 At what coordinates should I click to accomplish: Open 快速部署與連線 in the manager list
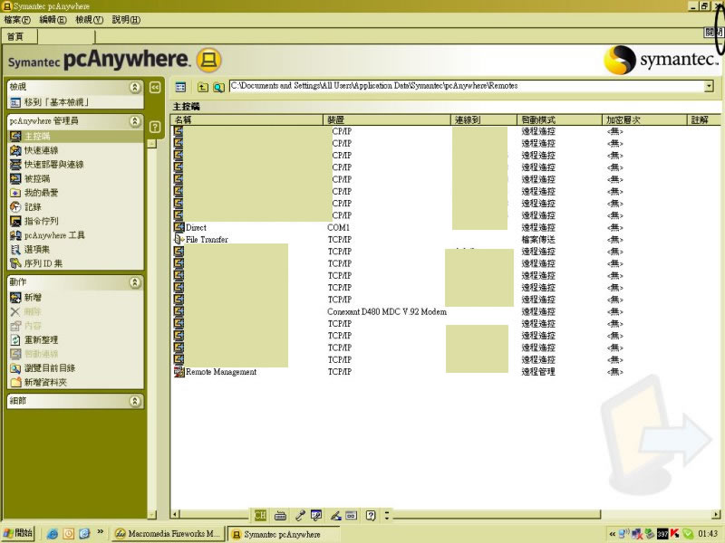point(15,165)
